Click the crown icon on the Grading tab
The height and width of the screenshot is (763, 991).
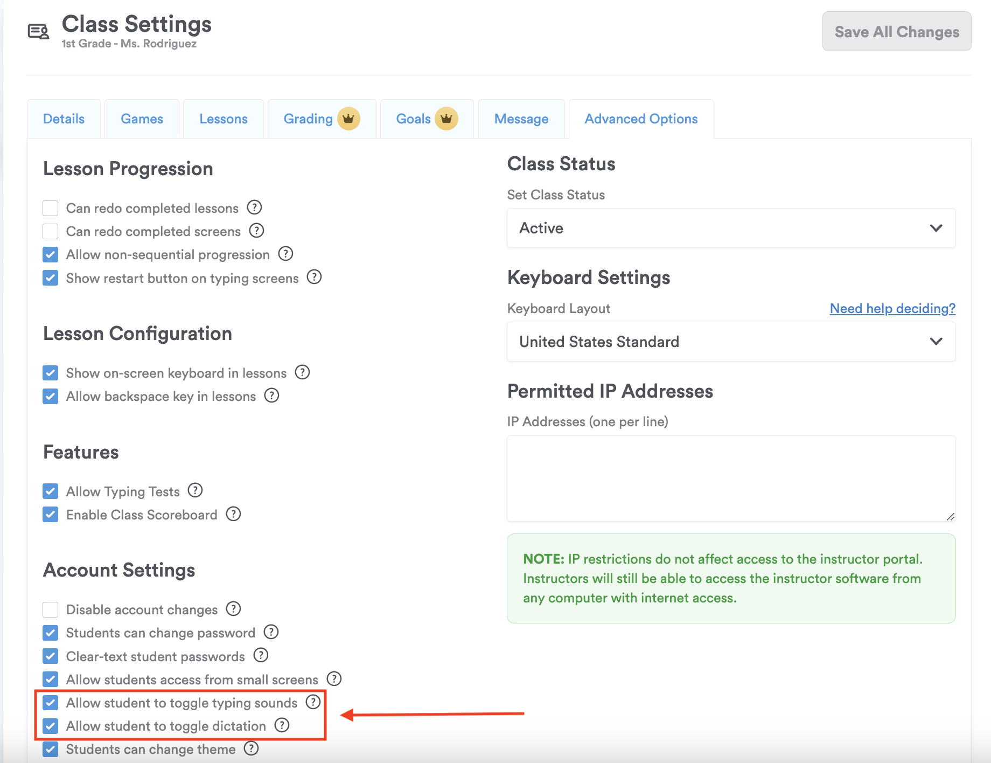click(348, 119)
